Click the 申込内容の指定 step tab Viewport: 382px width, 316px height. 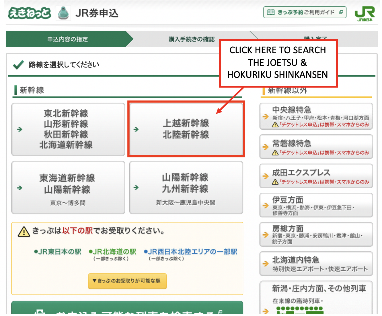point(67,39)
